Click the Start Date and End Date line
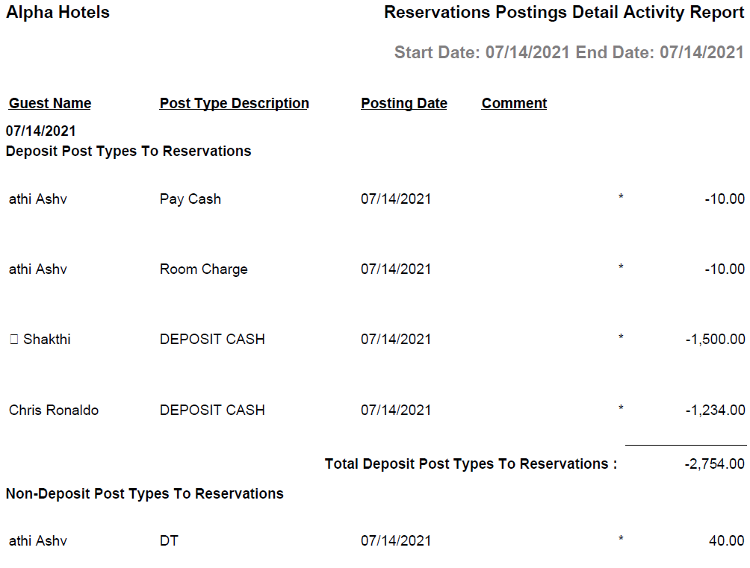The width and height of the screenshot is (750, 568). coord(568,52)
